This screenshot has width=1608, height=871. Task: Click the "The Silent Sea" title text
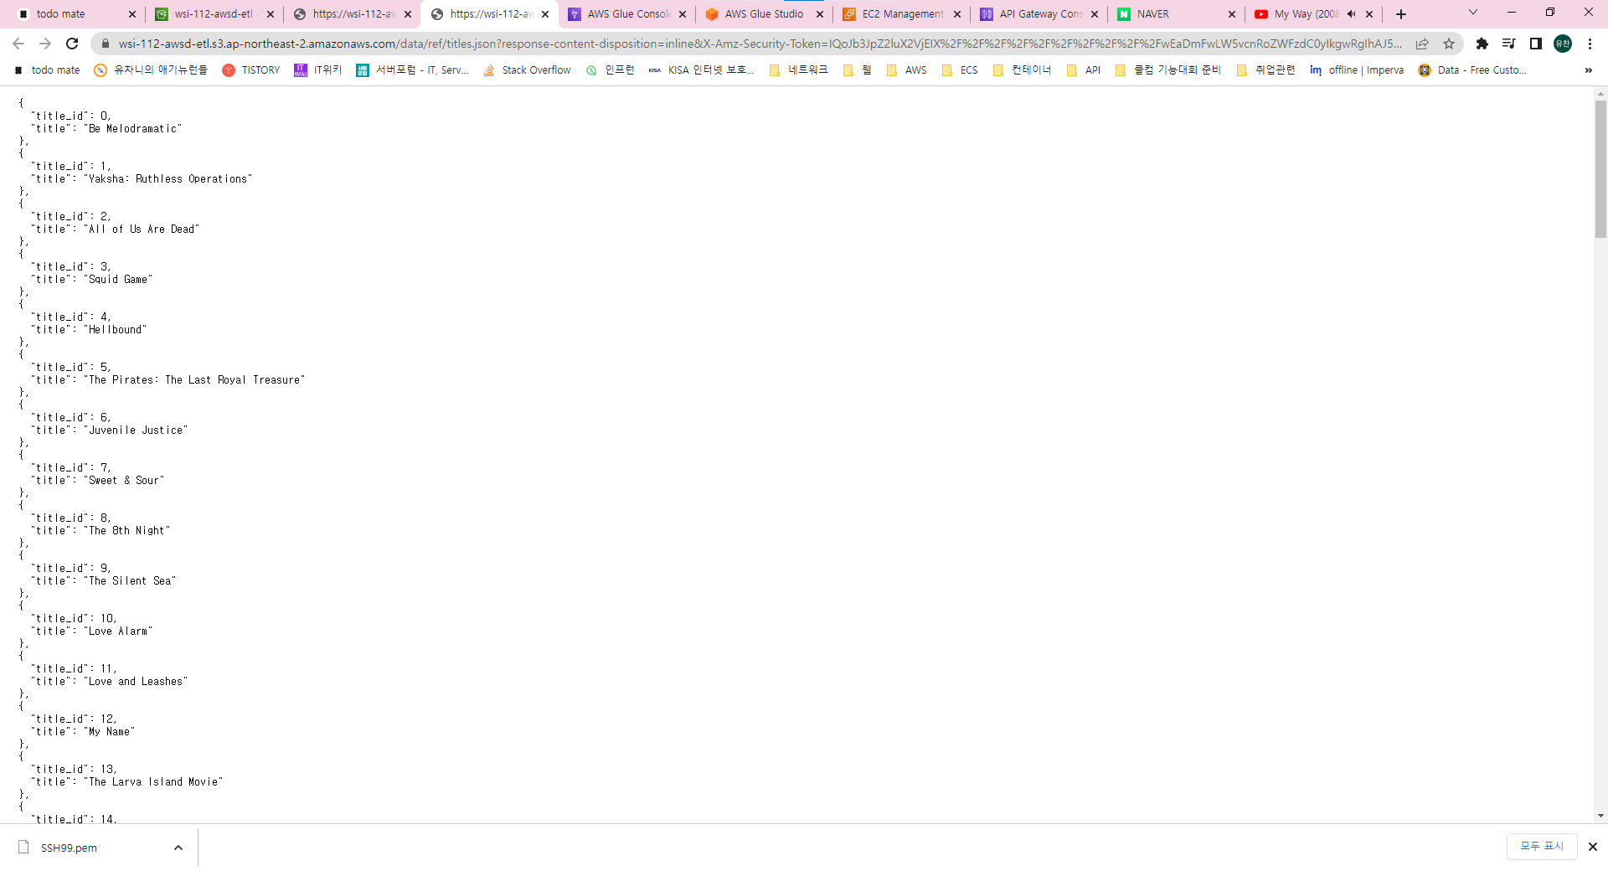130,581
